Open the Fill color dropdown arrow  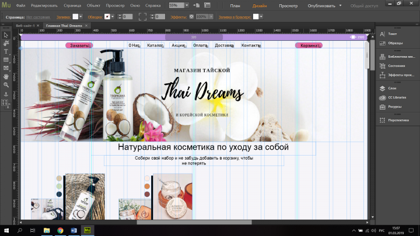(x=80, y=16)
